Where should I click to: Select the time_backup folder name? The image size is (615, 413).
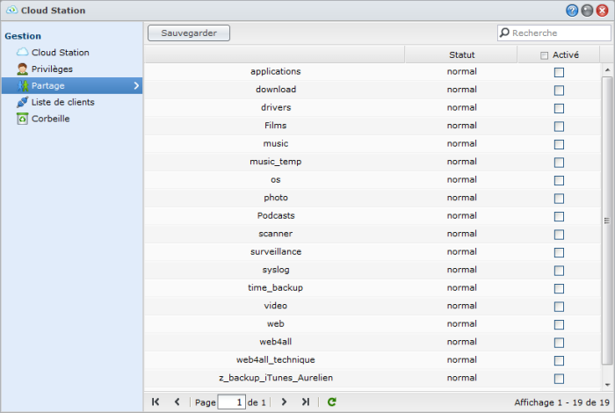pyautogui.click(x=275, y=288)
